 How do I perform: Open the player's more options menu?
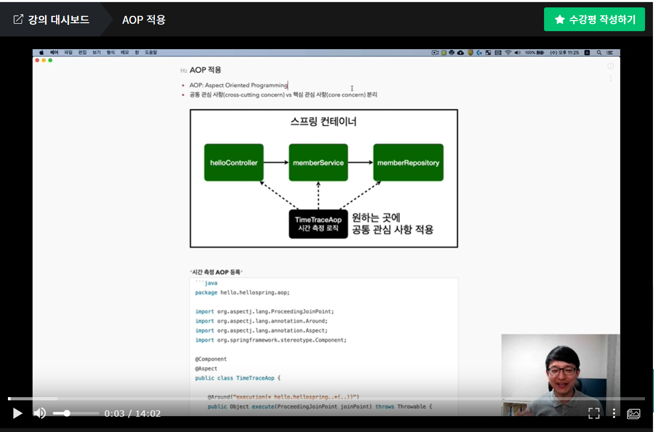tap(614, 414)
